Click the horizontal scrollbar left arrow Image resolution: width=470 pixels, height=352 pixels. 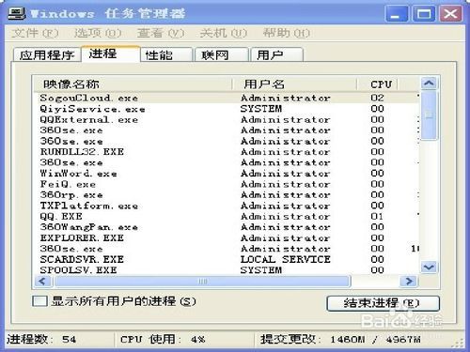(42, 282)
